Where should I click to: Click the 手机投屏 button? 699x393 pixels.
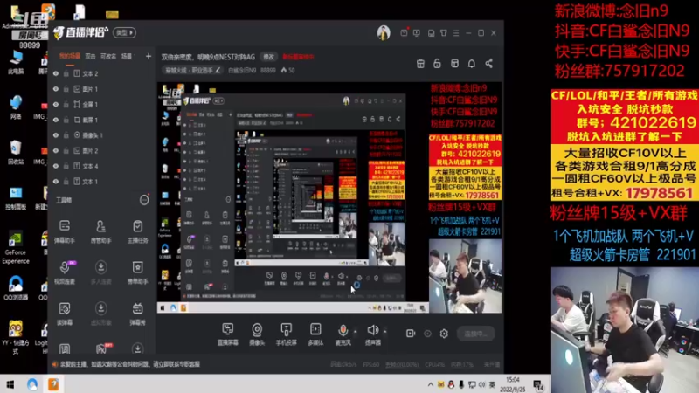click(x=287, y=334)
